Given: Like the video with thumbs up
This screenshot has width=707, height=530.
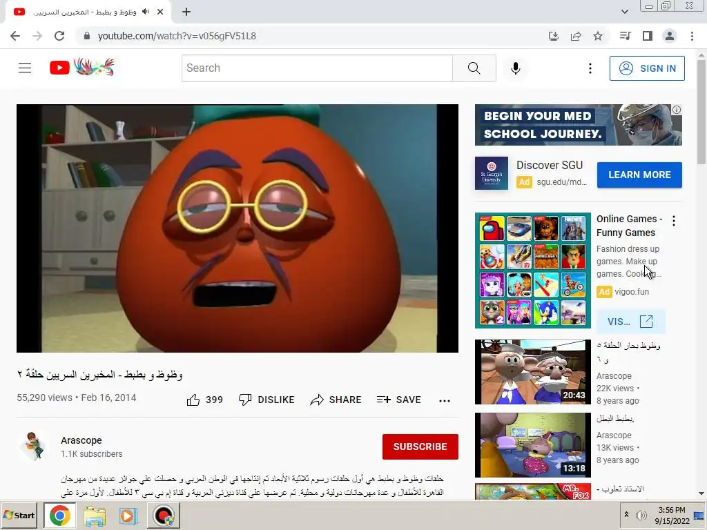Looking at the screenshot, I should [x=193, y=400].
